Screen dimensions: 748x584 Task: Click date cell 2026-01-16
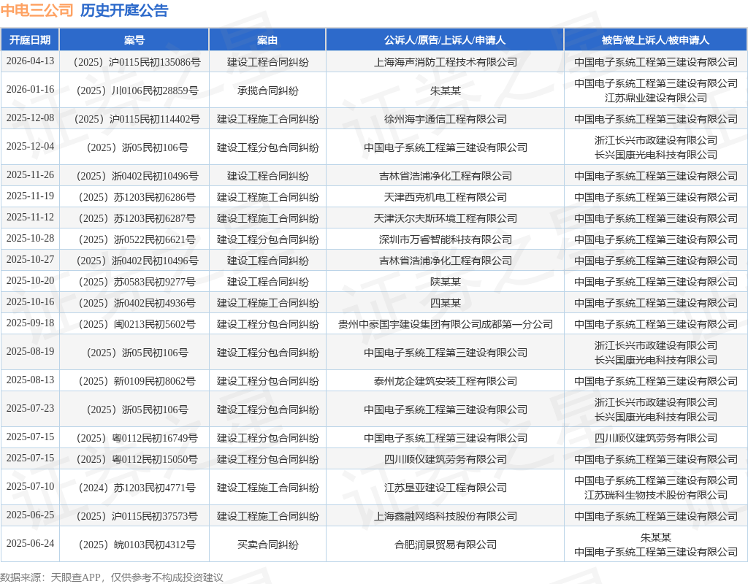[x=30, y=90]
